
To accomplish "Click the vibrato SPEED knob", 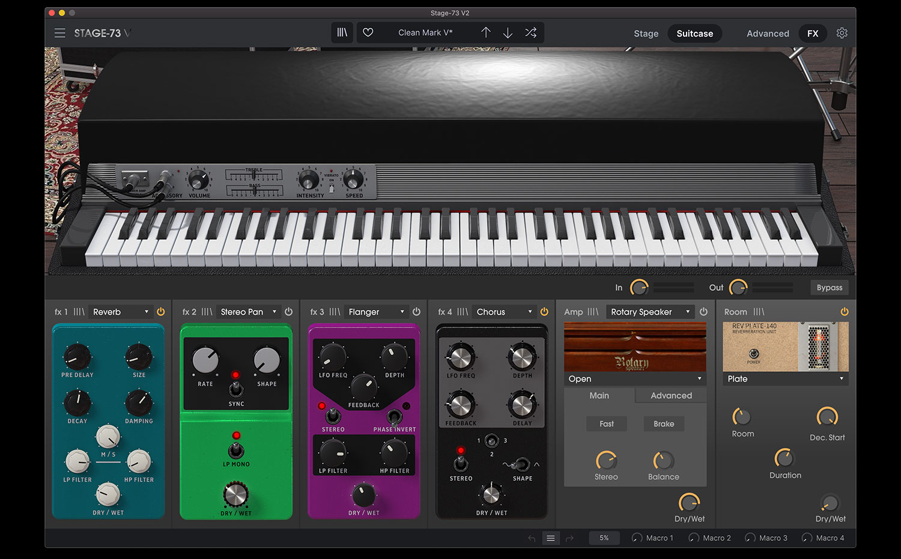I will coord(353,179).
